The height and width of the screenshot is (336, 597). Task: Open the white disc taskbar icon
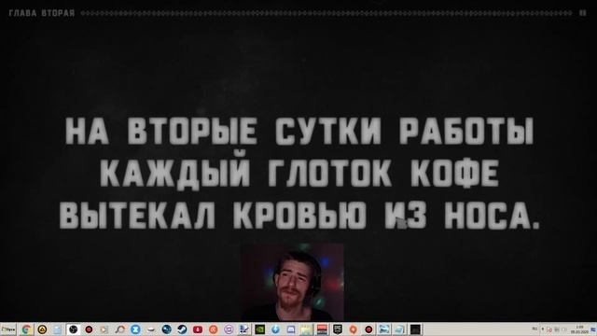pyautogui.click(x=151, y=329)
